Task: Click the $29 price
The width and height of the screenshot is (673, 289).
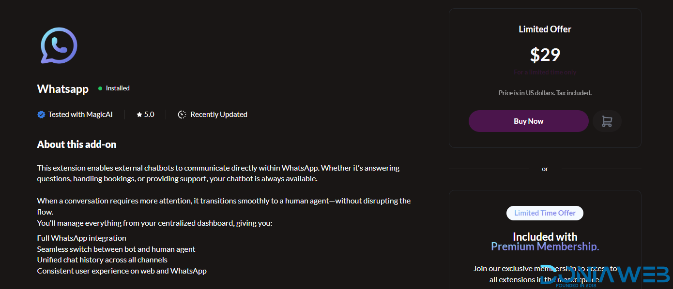Action: coord(545,55)
